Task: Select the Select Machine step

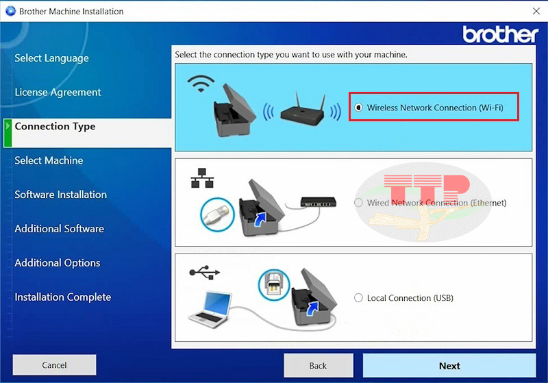Action: click(49, 160)
